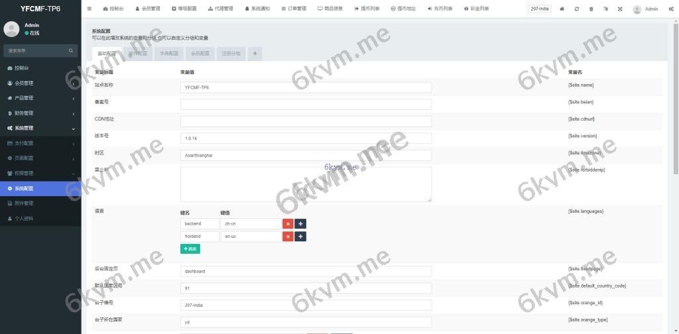Click the 时区 field showing Asia/Shanghai
Screen dimensions: 679x334
coord(306,155)
